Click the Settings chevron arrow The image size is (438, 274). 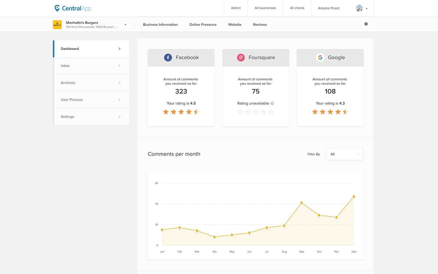[x=120, y=117]
